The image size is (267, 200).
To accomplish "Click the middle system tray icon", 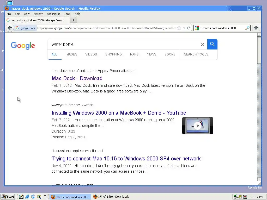I will 240,197.
